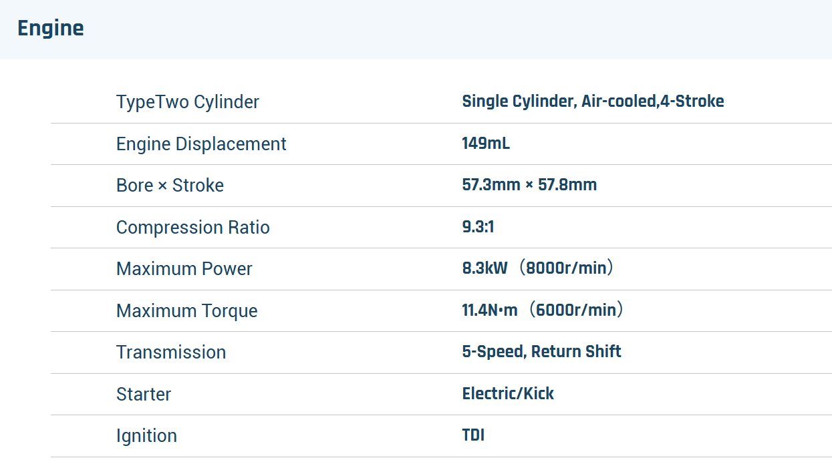Image resolution: width=832 pixels, height=474 pixels.
Task: Select the Single Cylinder, Air-cooled,4-Stroke value
Action: [593, 101]
